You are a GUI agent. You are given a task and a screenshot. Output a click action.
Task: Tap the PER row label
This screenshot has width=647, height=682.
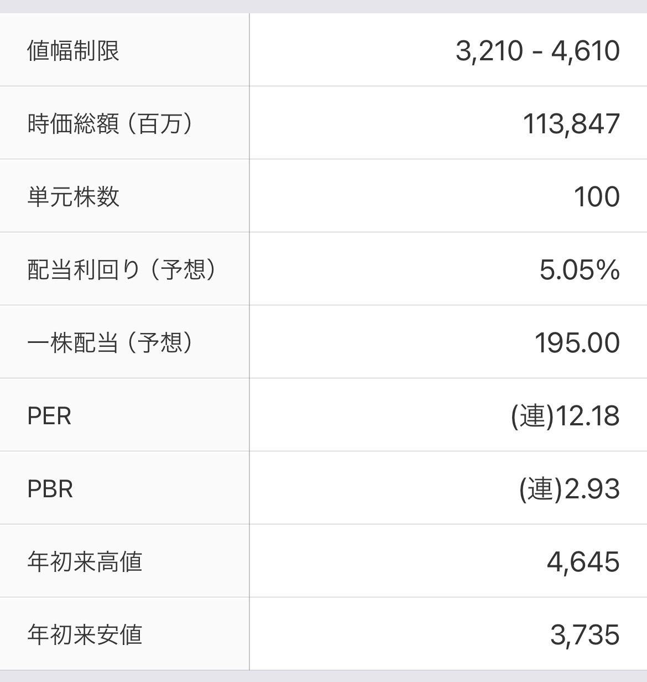click(x=49, y=416)
